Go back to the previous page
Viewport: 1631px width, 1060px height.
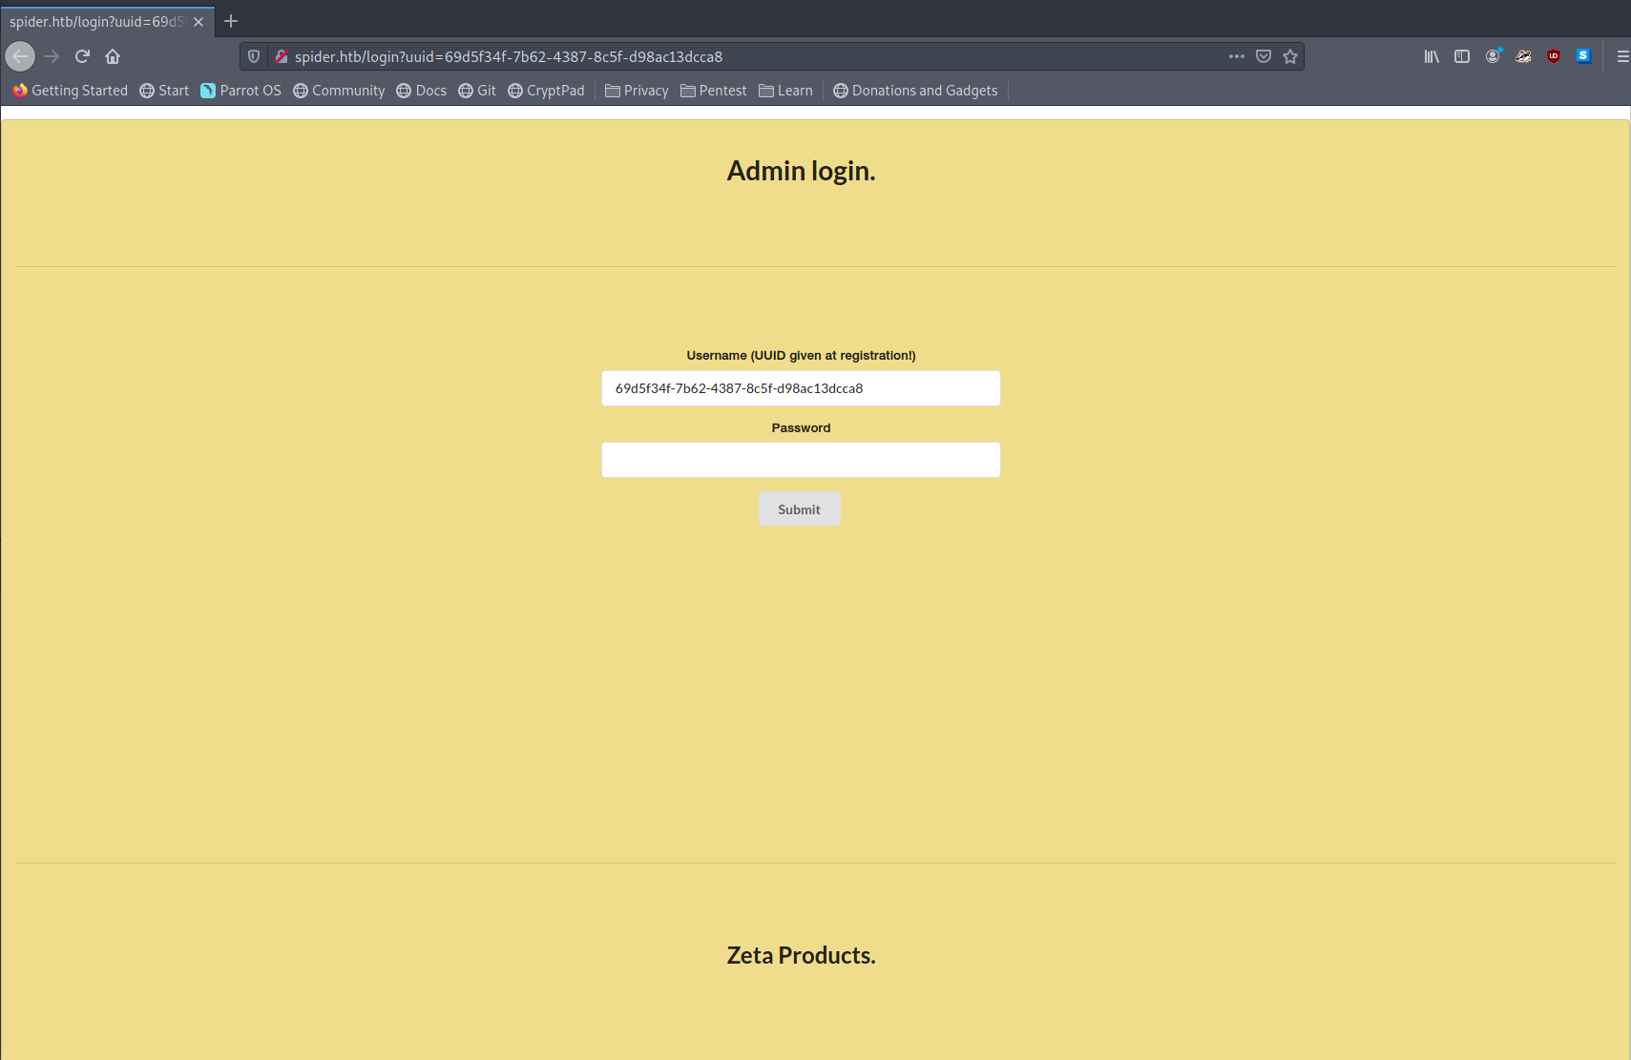[x=20, y=56]
